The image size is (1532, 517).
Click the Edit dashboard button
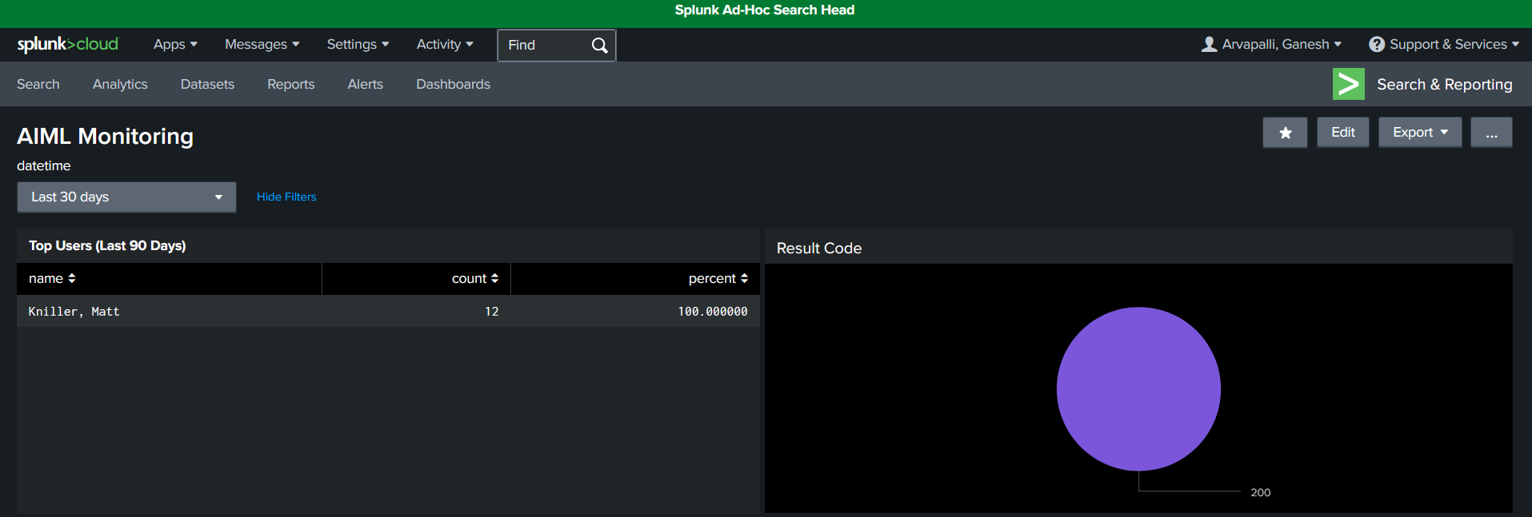[1343, 133]
